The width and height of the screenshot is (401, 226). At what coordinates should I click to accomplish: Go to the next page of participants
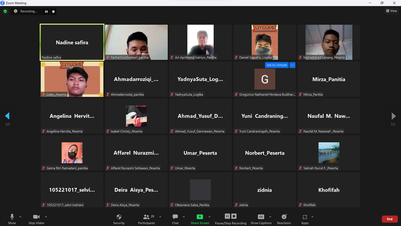[394, 116]
